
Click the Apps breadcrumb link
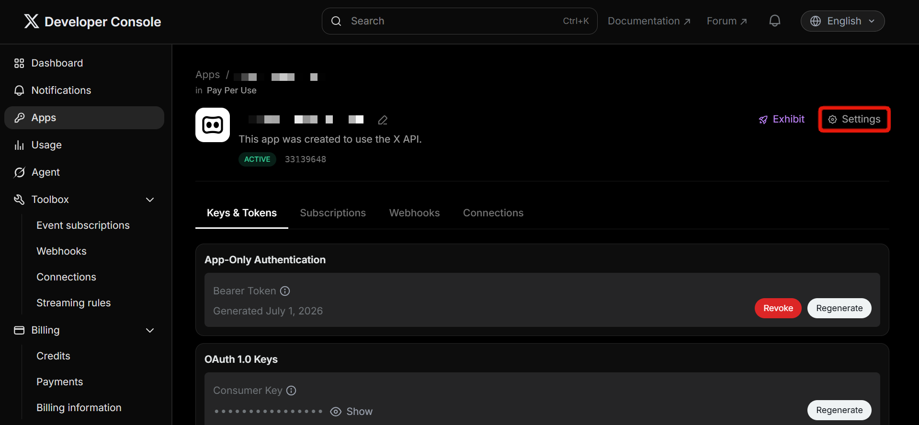click(x=207, y=75)
